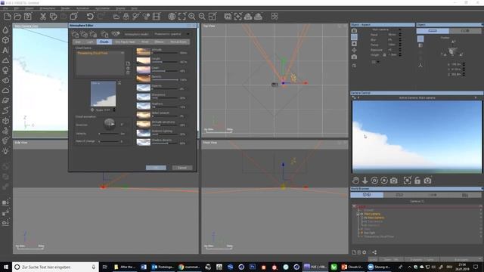Click the randomize icon beside the cloud preview
This screenshot has width=484, height=272.
[119, 83]
